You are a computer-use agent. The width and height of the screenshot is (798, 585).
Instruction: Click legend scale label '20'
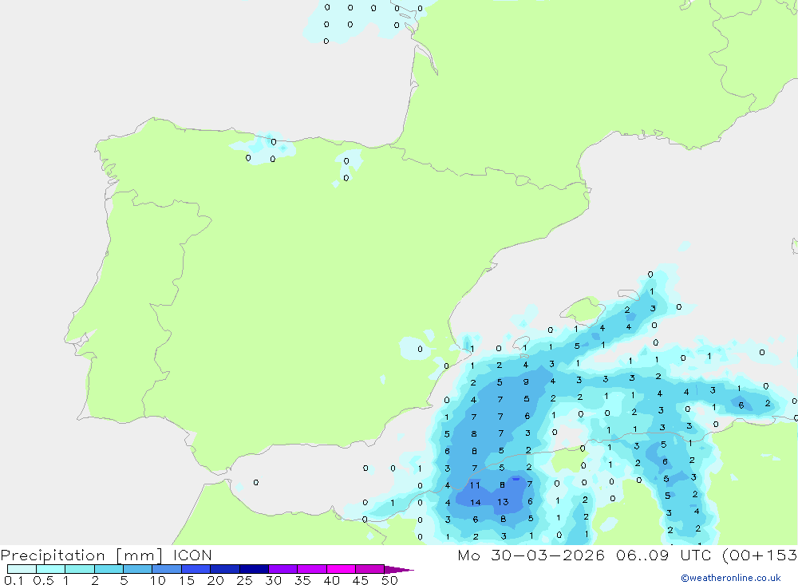(x=215, y=580)
